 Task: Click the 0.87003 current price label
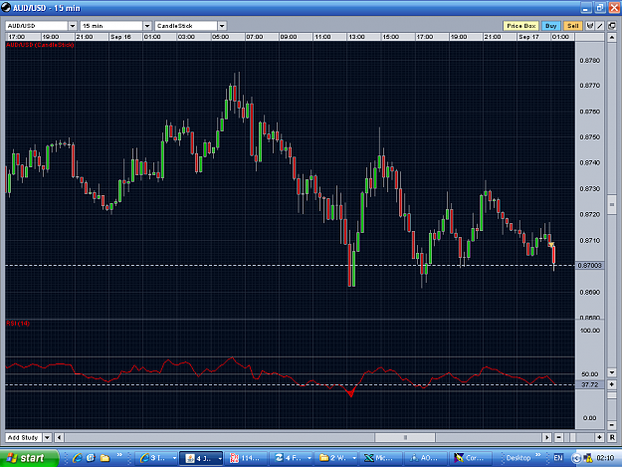pos(589,266)
